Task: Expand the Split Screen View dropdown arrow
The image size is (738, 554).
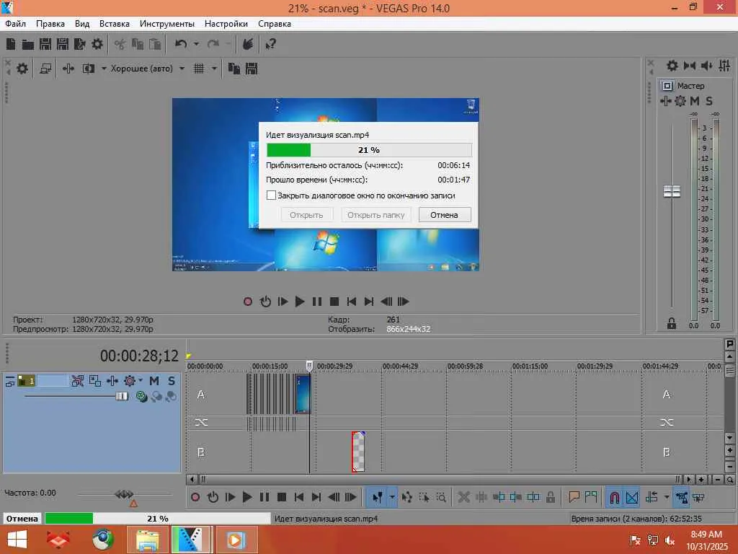Action: pos(104,69)
